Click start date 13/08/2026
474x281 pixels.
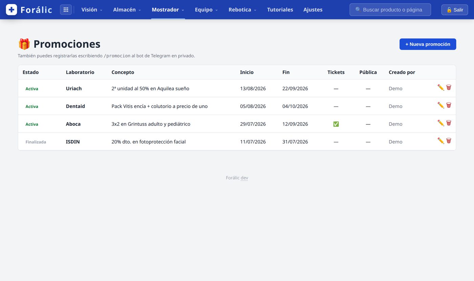(253, 89)
